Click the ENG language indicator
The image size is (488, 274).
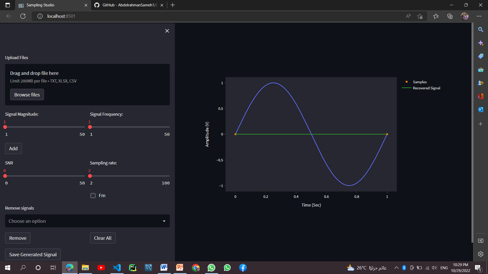[444, 268]
